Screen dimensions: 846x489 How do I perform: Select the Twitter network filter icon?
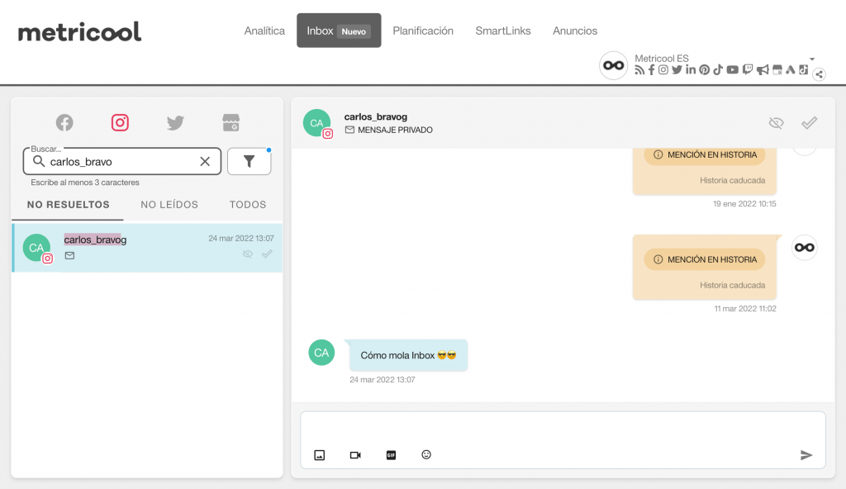tap(175, 122)
